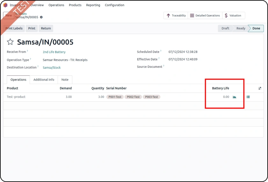This screenshot has width=268, height=182.
Task: Open the Battery Life chart icon
Action: click(234, 97)
